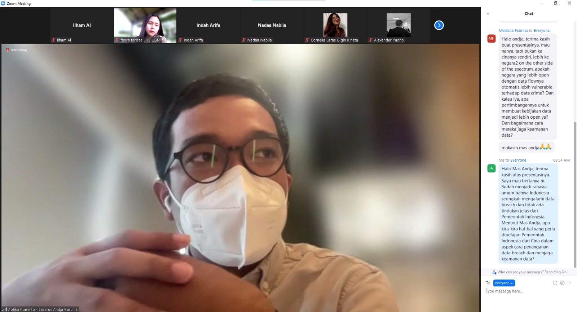Screen dimensions: 577x312
Task: Click Alexander Yudho's muted microphone icon
Action: (370, 40)
